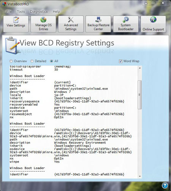Open Advanced Settings

(71, 24)
